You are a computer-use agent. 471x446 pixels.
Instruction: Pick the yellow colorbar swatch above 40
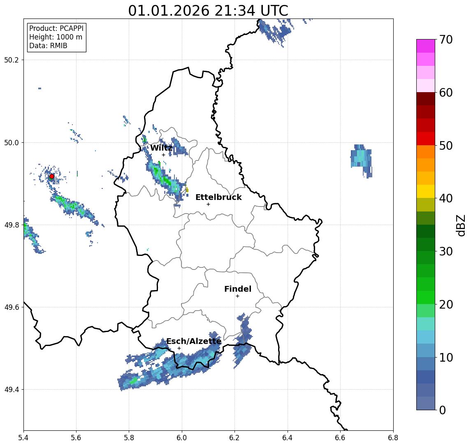coord(426,191)
